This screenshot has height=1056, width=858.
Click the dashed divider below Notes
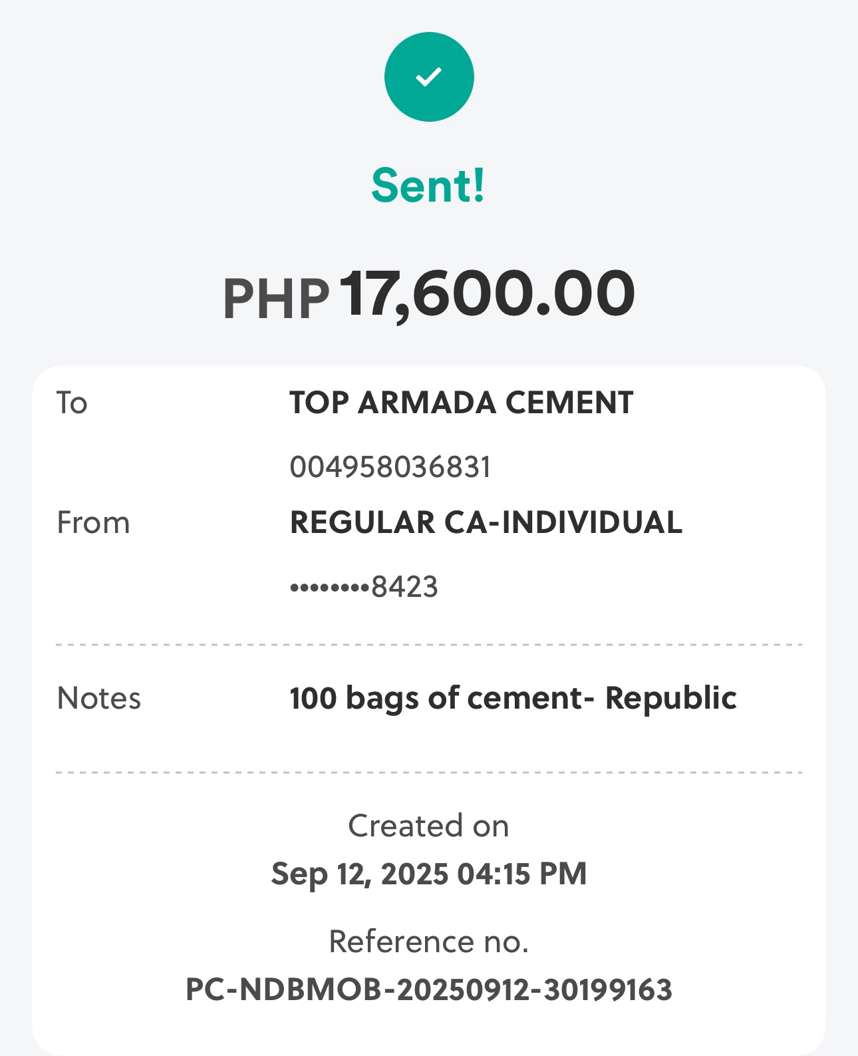(x=429, y=773)
